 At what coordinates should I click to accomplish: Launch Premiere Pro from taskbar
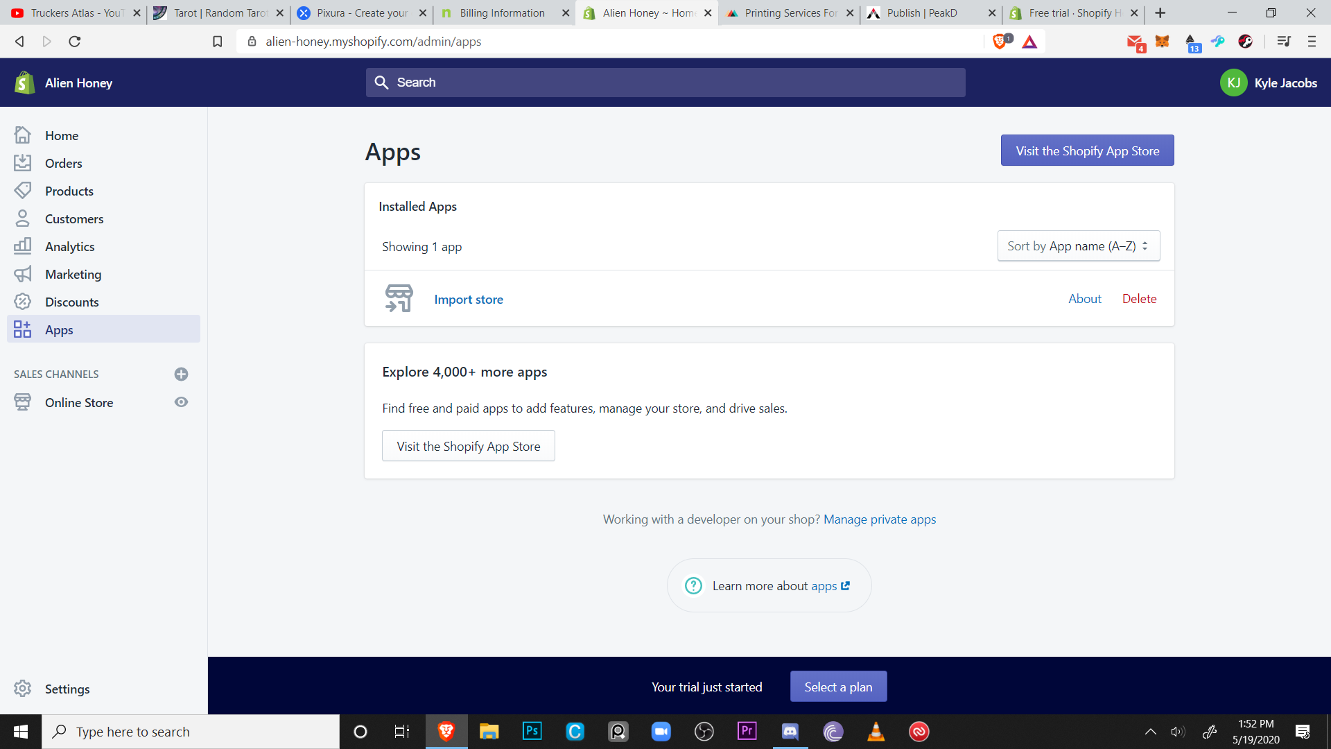click(747, 731)
